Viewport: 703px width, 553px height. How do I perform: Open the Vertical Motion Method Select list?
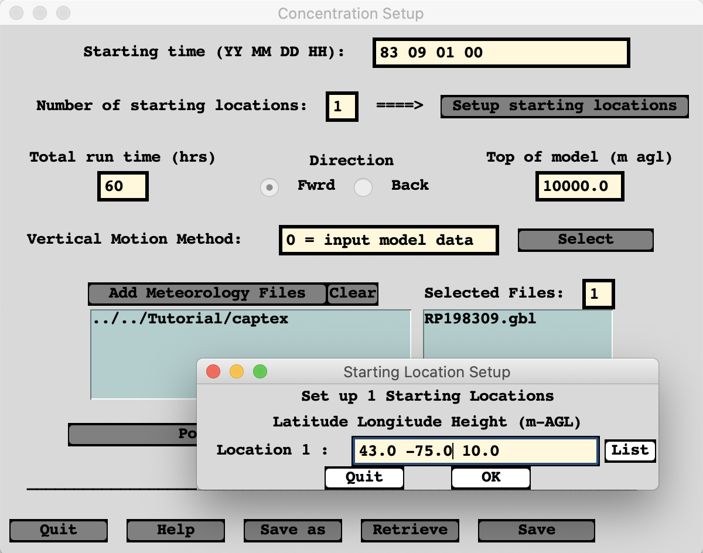585,240
